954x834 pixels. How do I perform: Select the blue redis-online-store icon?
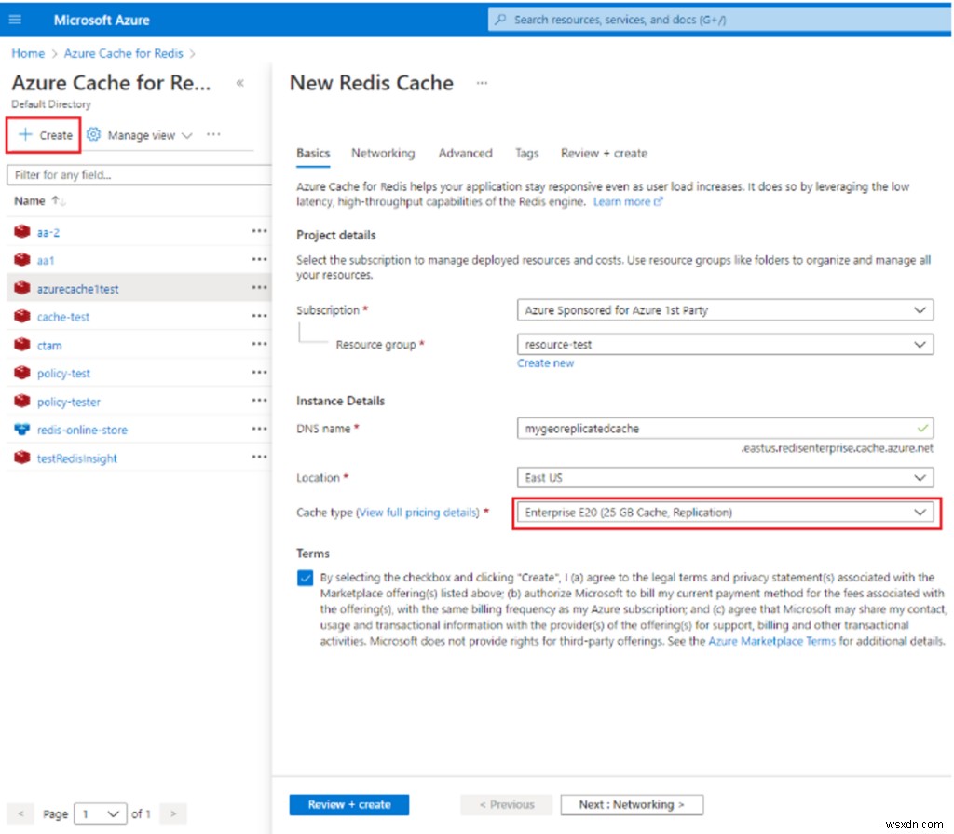point(20,430)
